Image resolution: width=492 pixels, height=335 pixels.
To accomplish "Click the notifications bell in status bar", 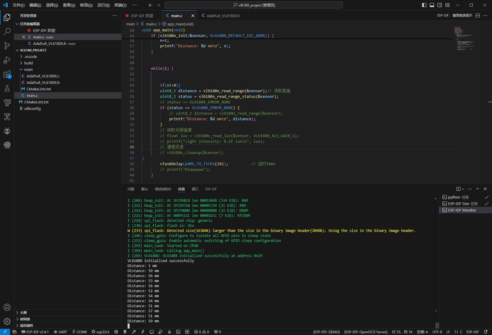I will click(x=485, y=332).
